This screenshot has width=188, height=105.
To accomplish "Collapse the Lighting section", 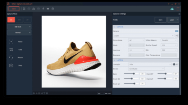I will tap(115, 60).
